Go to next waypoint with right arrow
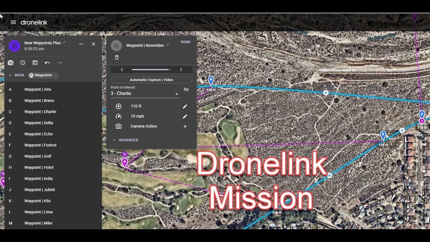 [181, 70]
